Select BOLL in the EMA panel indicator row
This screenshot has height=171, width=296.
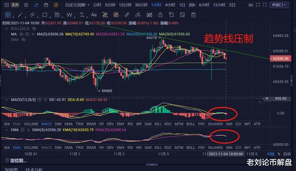191,147
